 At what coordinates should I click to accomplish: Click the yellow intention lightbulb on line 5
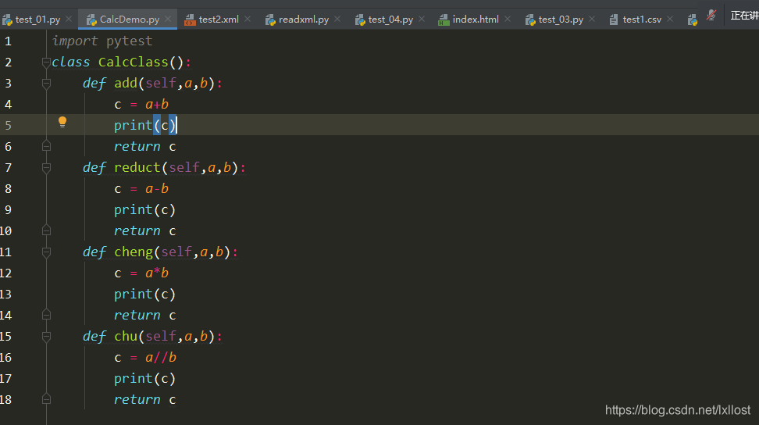62,122
